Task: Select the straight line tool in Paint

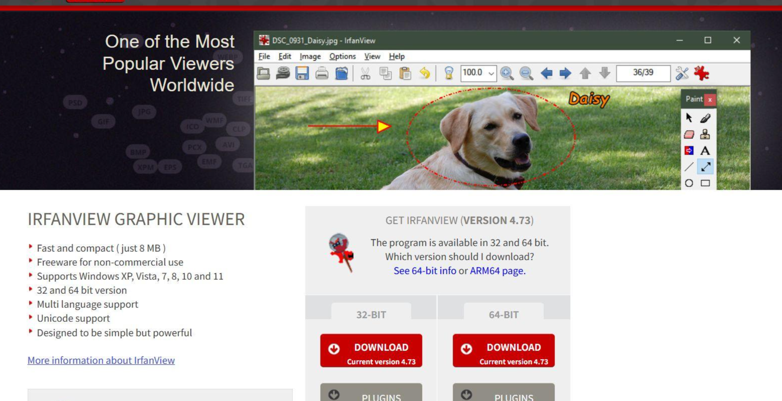Action: point(689,167)
